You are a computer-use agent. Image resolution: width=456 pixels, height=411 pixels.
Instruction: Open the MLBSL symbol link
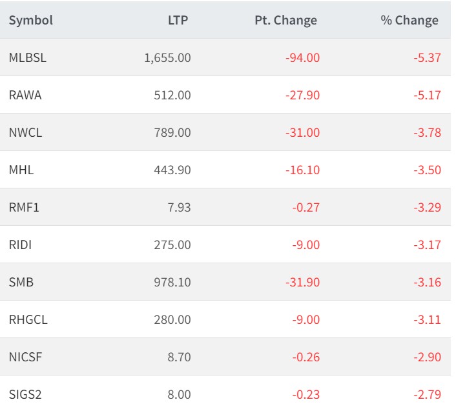(x=28, y=57)
